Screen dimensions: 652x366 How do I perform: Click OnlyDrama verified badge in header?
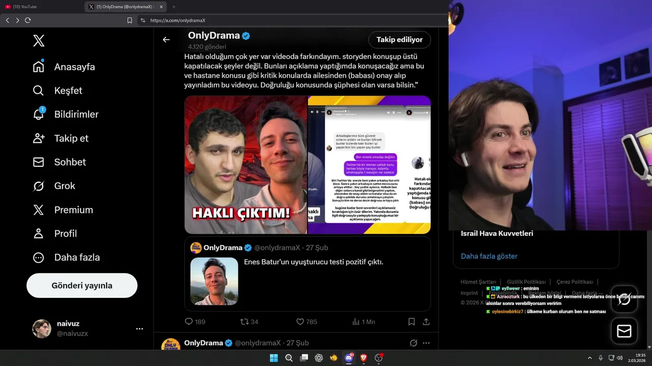pyautogui.click(x=246, y=36)
